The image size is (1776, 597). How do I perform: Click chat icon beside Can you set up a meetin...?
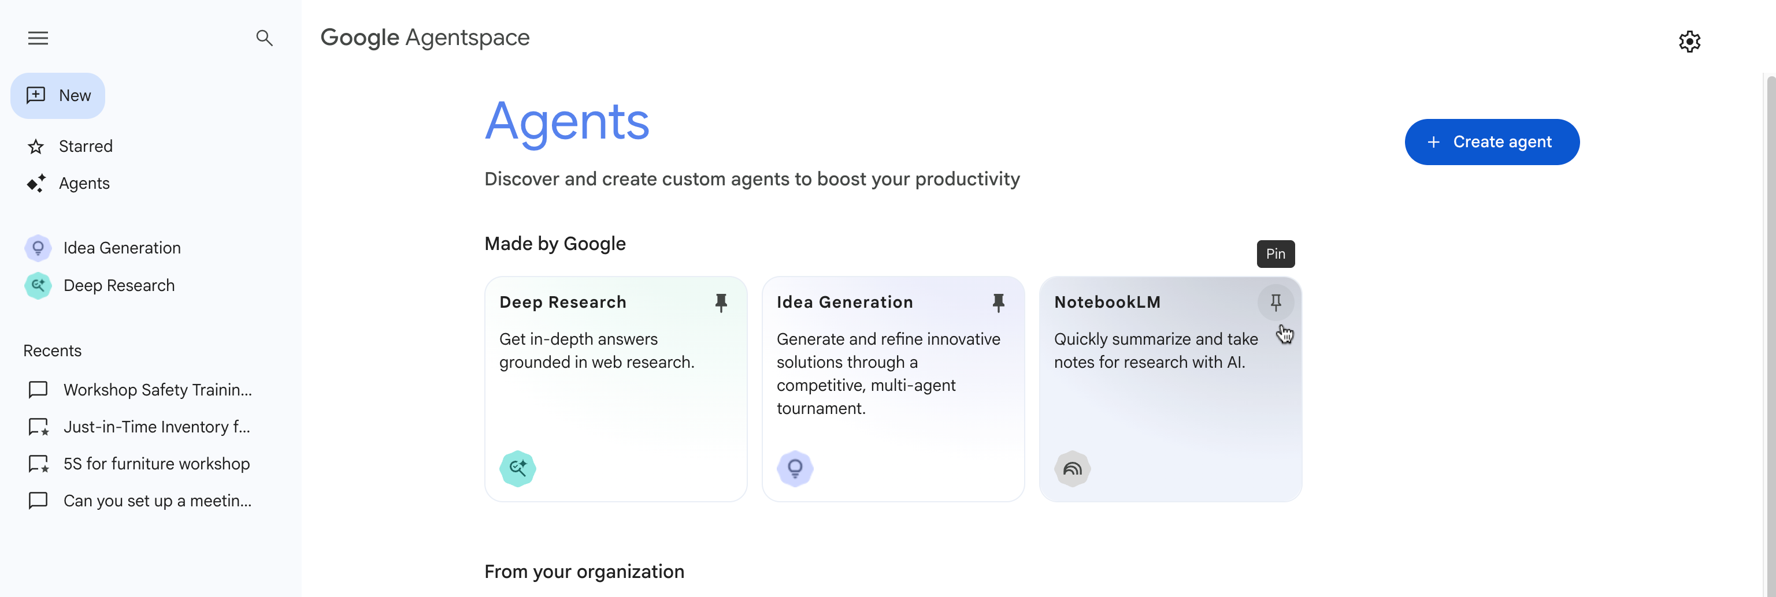38,501
